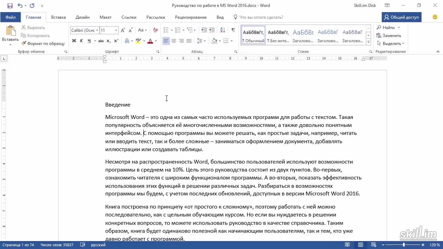This screenshot has height=249, width=443.
Task: Open the font color dropdown arrow
Action: [156, 41]
